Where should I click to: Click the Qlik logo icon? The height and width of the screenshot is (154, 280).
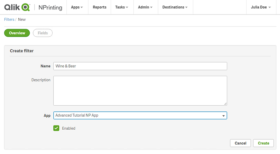coord(17,7)
